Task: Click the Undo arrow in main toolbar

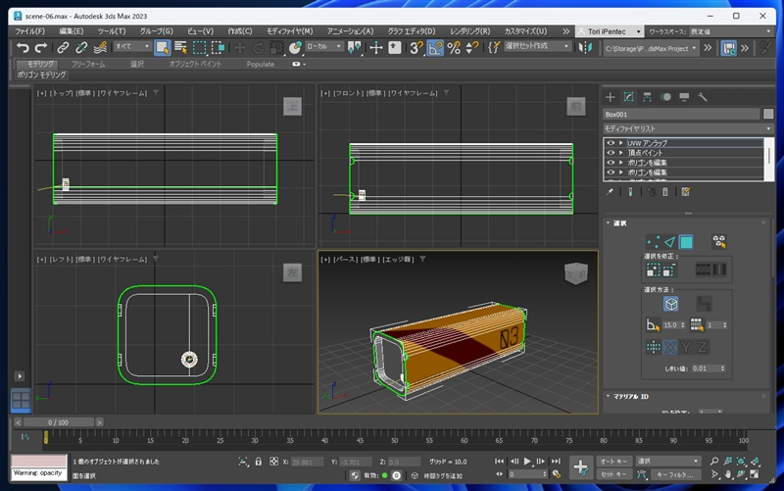Action: (23, 47)
